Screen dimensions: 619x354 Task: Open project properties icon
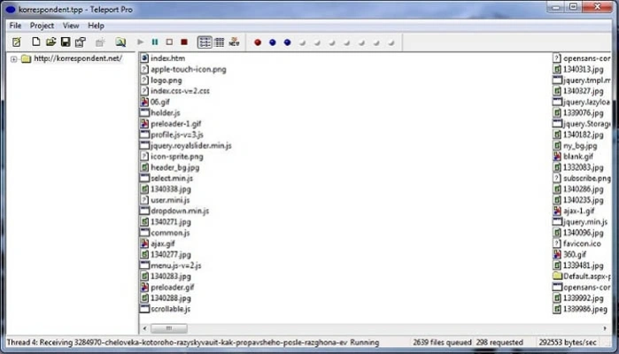click(x=81, y=42)
